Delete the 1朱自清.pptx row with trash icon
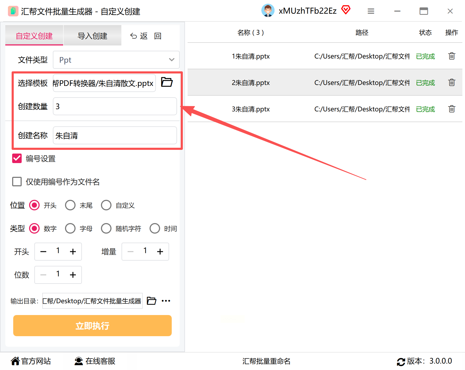The width and height of the screenshot is (465, 370). point(452,56)
